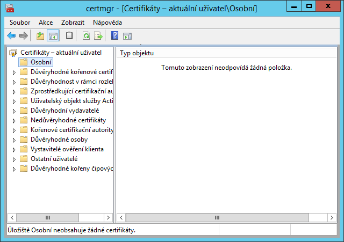
Task: Toggle the Show/Hide Console Tree button
Action: tap(53, 36)
